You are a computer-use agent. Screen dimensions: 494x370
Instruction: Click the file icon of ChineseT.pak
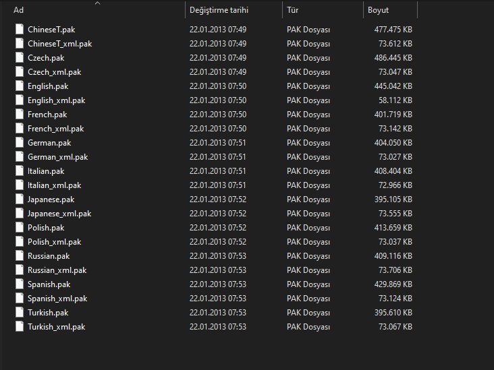(20, 29)
